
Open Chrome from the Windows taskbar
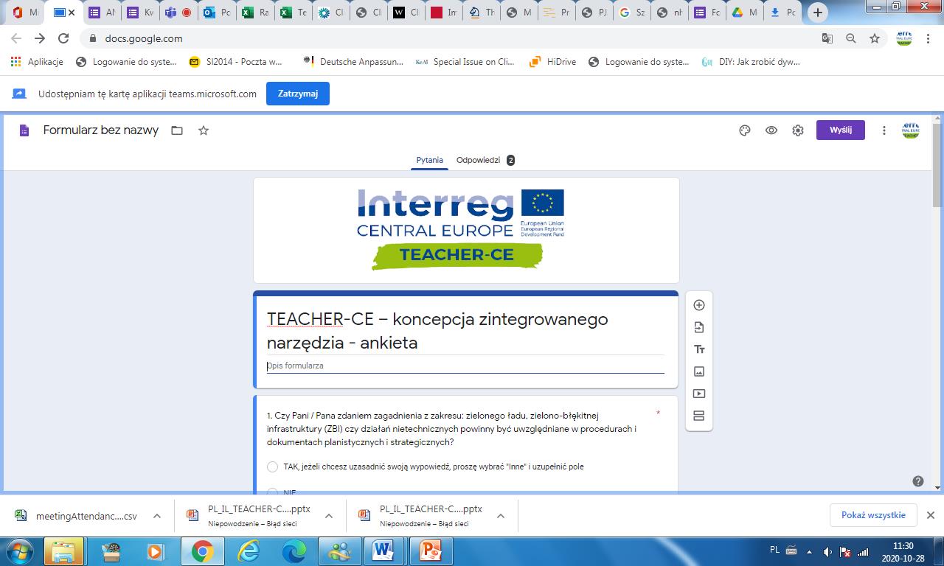click(202, 551)
